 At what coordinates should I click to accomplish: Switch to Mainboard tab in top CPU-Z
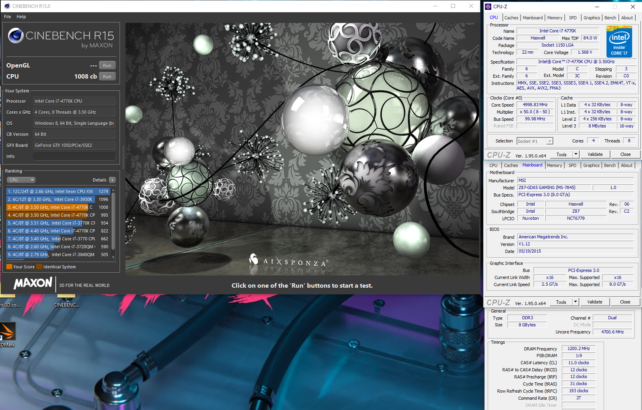tap(533, 18)
